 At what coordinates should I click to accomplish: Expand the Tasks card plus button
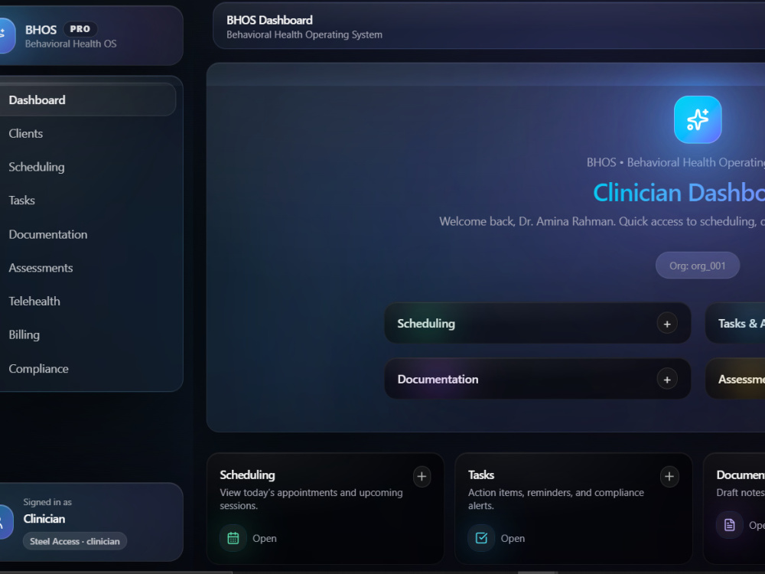669,476
